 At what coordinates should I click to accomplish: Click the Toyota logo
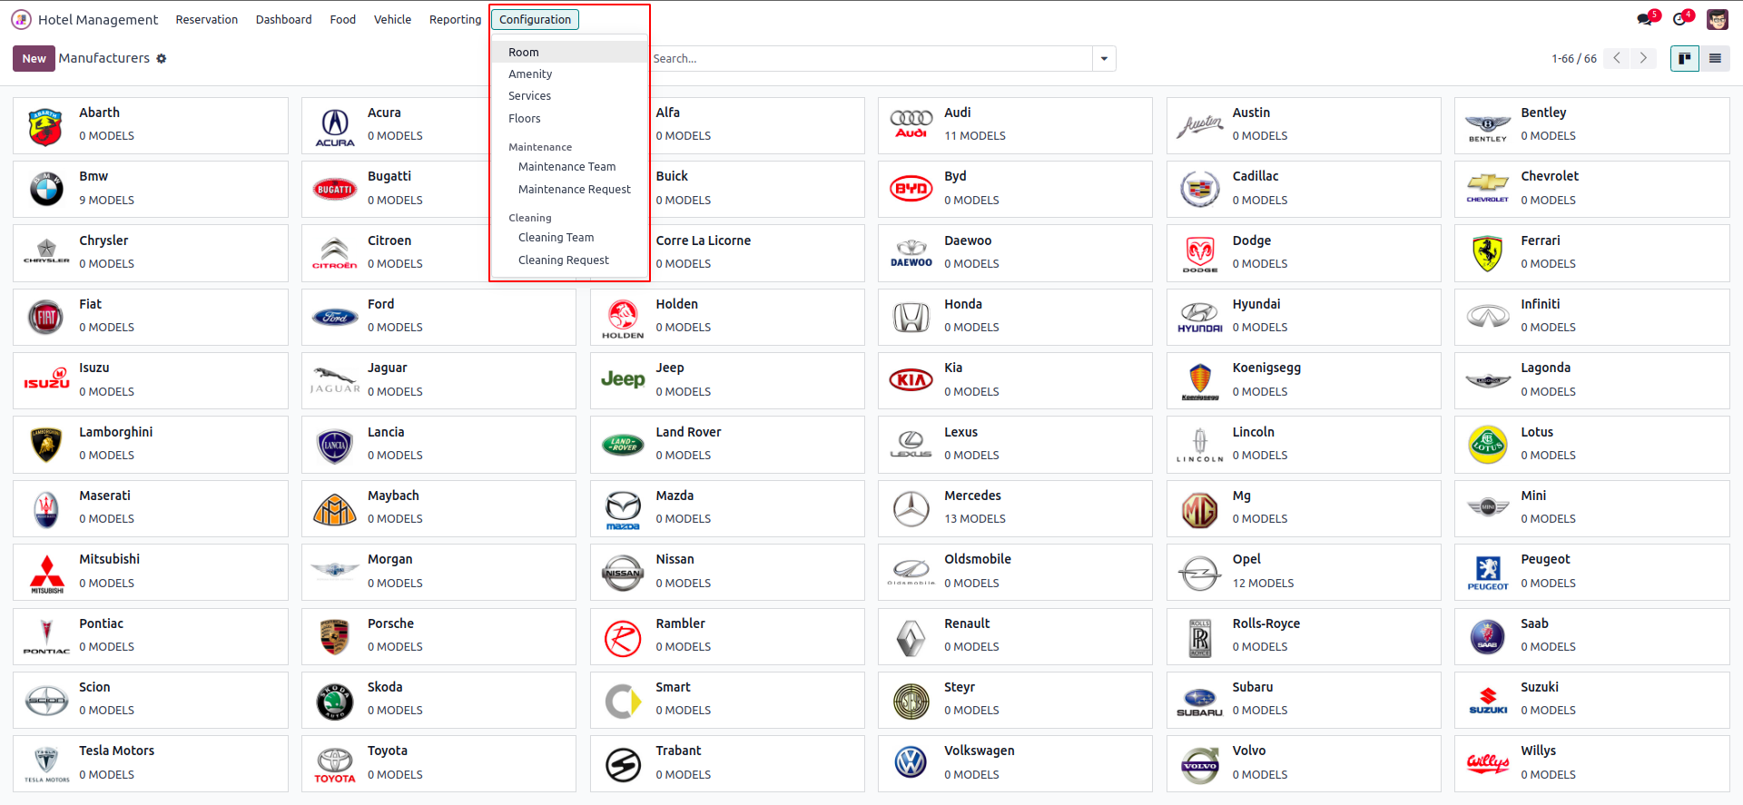point(335,764)
